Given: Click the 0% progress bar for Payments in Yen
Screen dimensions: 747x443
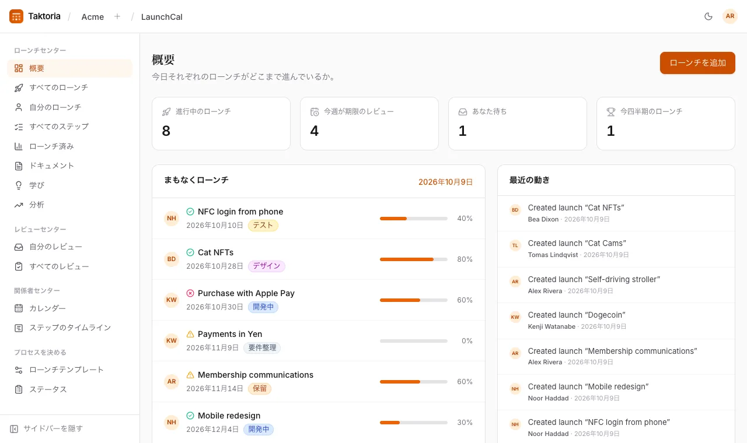Looking at the screenshot, I should (x=414, y=341).
